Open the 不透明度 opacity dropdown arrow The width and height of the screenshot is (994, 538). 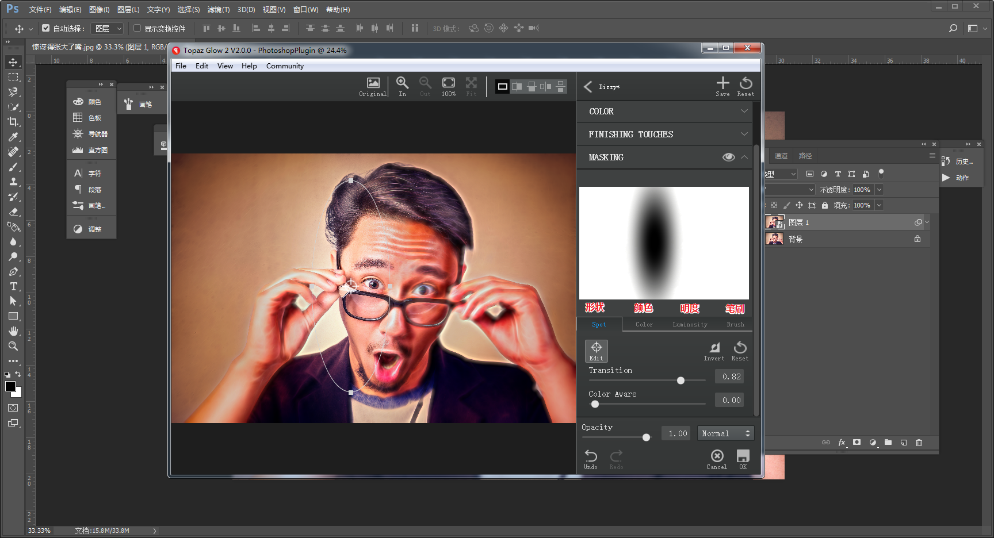(879, 190)
